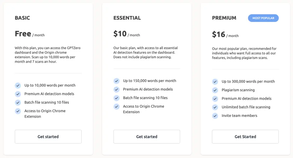Click checkmark beside Invite team members
Image resolution: width=293 pixels, height=158 pixels.
click(215, 116)
